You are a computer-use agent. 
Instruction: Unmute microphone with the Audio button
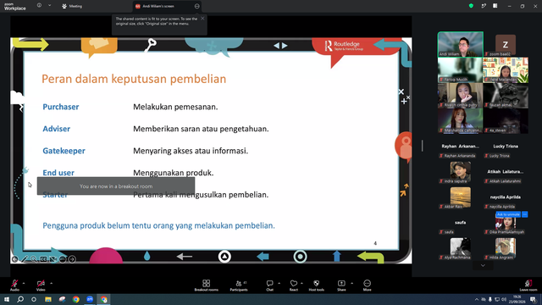14,286
